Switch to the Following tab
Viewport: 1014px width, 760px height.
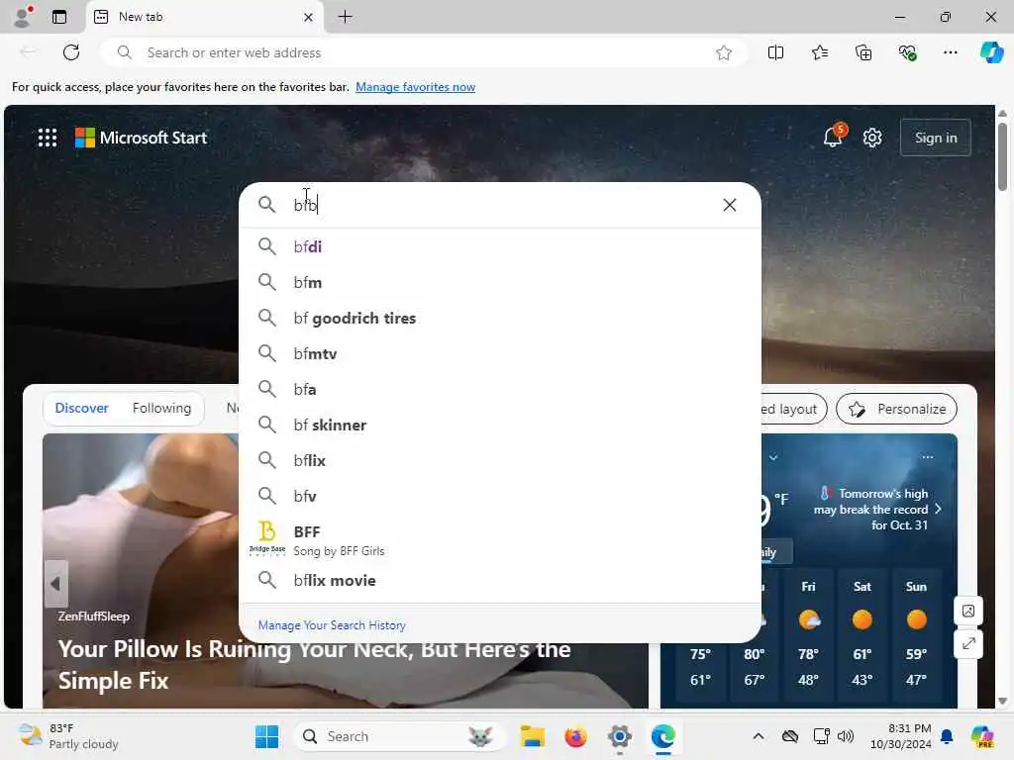161,408
